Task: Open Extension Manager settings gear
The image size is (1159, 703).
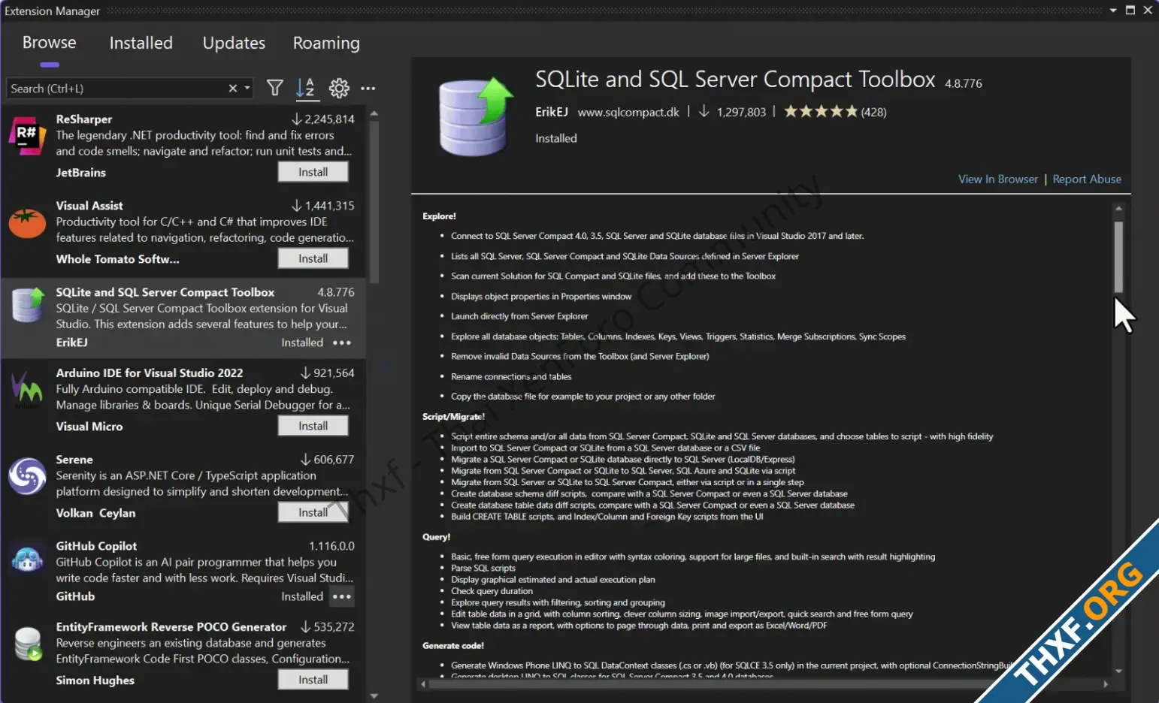Action: [339, 88]
